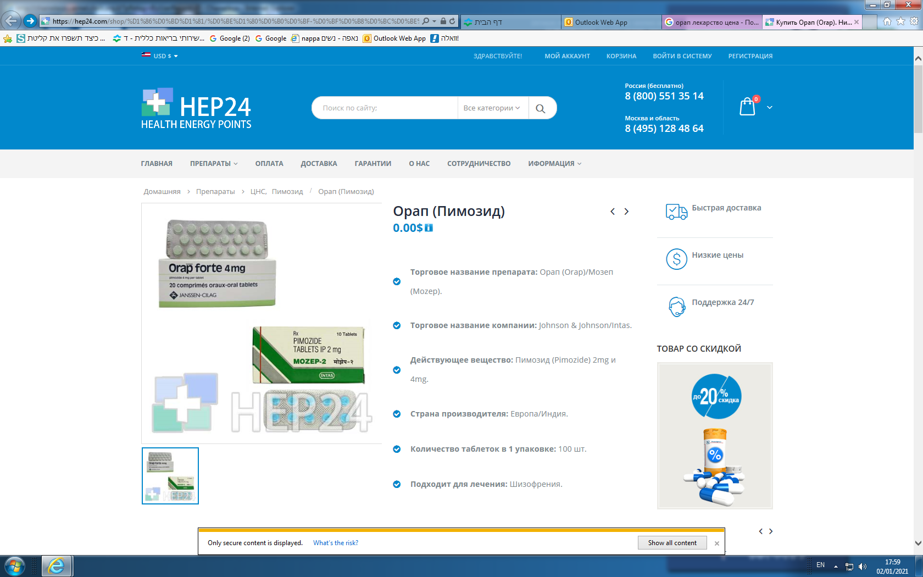The height and width of the screenshot is (577, 923).
Task: Click the volume speaker tray icon
Action: (x=863, y=567)
